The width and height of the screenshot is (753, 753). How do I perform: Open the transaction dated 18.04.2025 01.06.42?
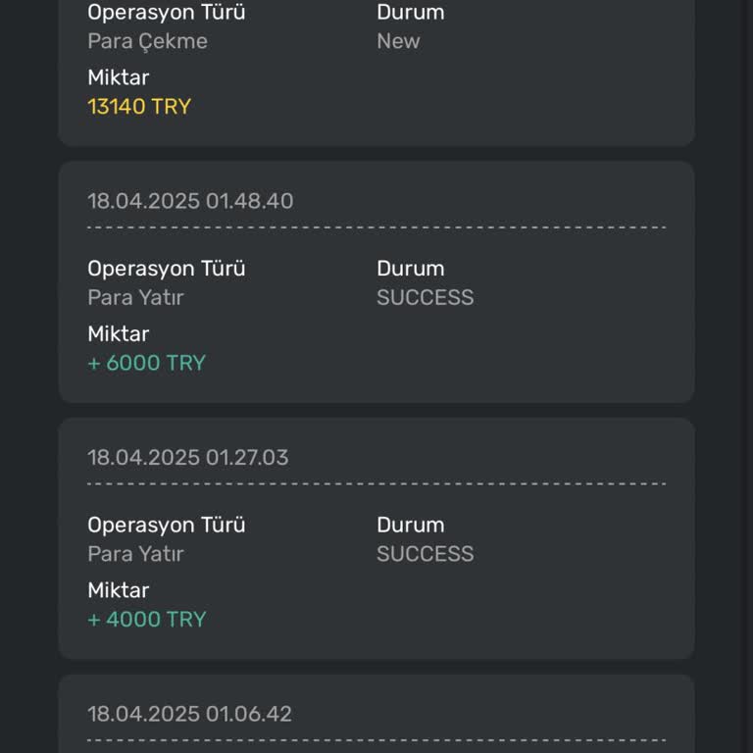(189, 714)
